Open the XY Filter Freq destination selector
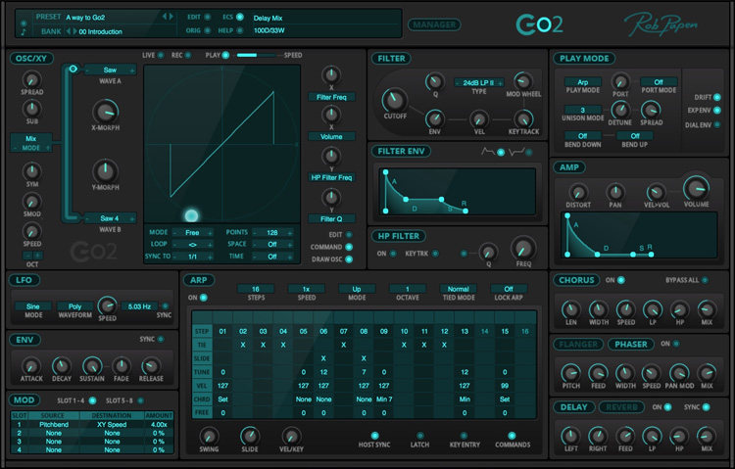This screenshot has width=735, height=469. (331, 98)
